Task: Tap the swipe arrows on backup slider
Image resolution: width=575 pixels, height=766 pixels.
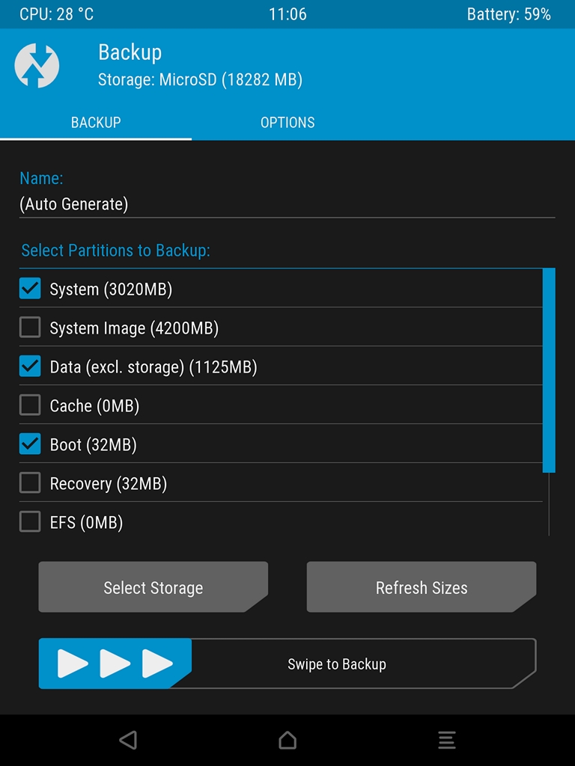Action: coord(115,664)
